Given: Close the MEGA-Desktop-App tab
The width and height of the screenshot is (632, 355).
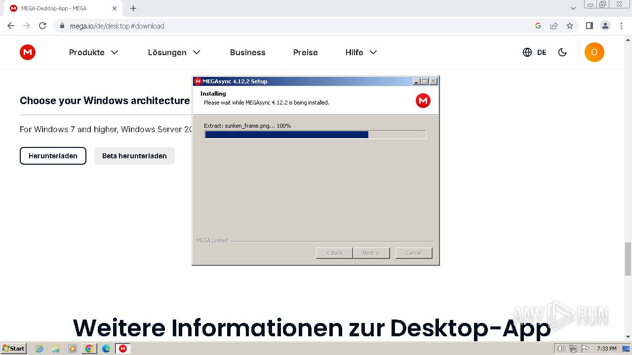Looking at the screenshot, I should 114,8.
